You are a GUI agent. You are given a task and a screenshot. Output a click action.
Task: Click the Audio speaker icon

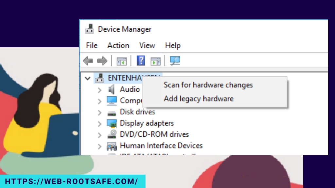[x=111, y=89]
